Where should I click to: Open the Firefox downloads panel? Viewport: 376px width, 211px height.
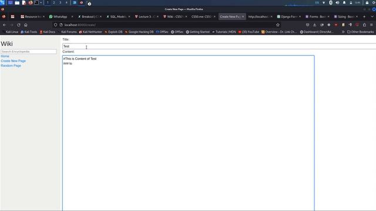(315, 25)
